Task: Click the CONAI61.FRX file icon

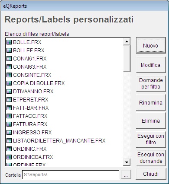Action: pos(9,59)
